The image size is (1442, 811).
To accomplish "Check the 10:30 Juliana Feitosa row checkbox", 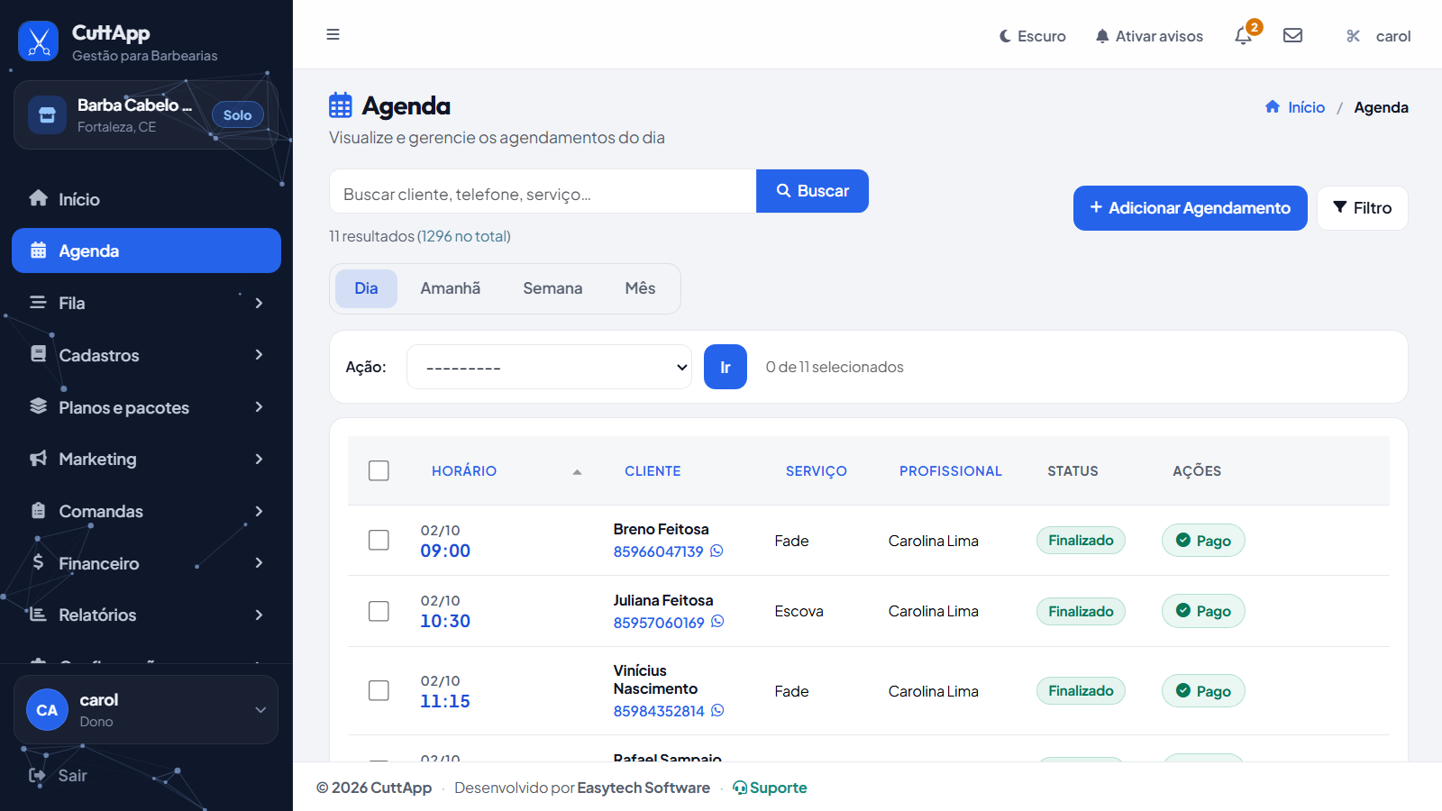I will 379,611.
